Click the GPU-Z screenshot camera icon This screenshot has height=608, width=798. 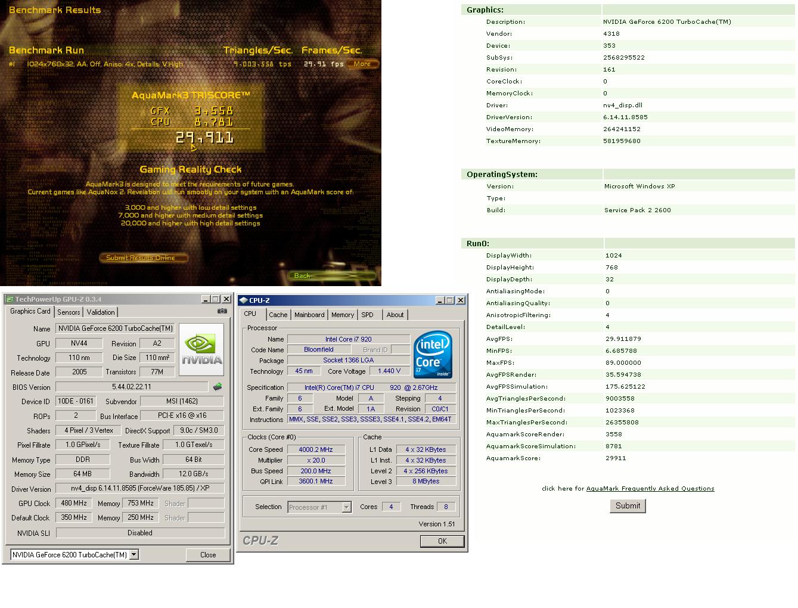click(x=222, y=311)
